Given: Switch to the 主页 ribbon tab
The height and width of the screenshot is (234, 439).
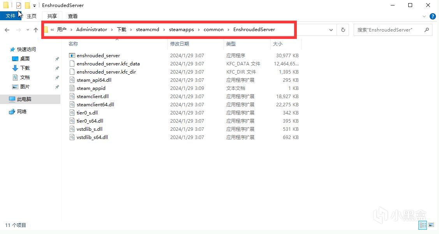Looking at the screenshot, I should click(32, 16).
